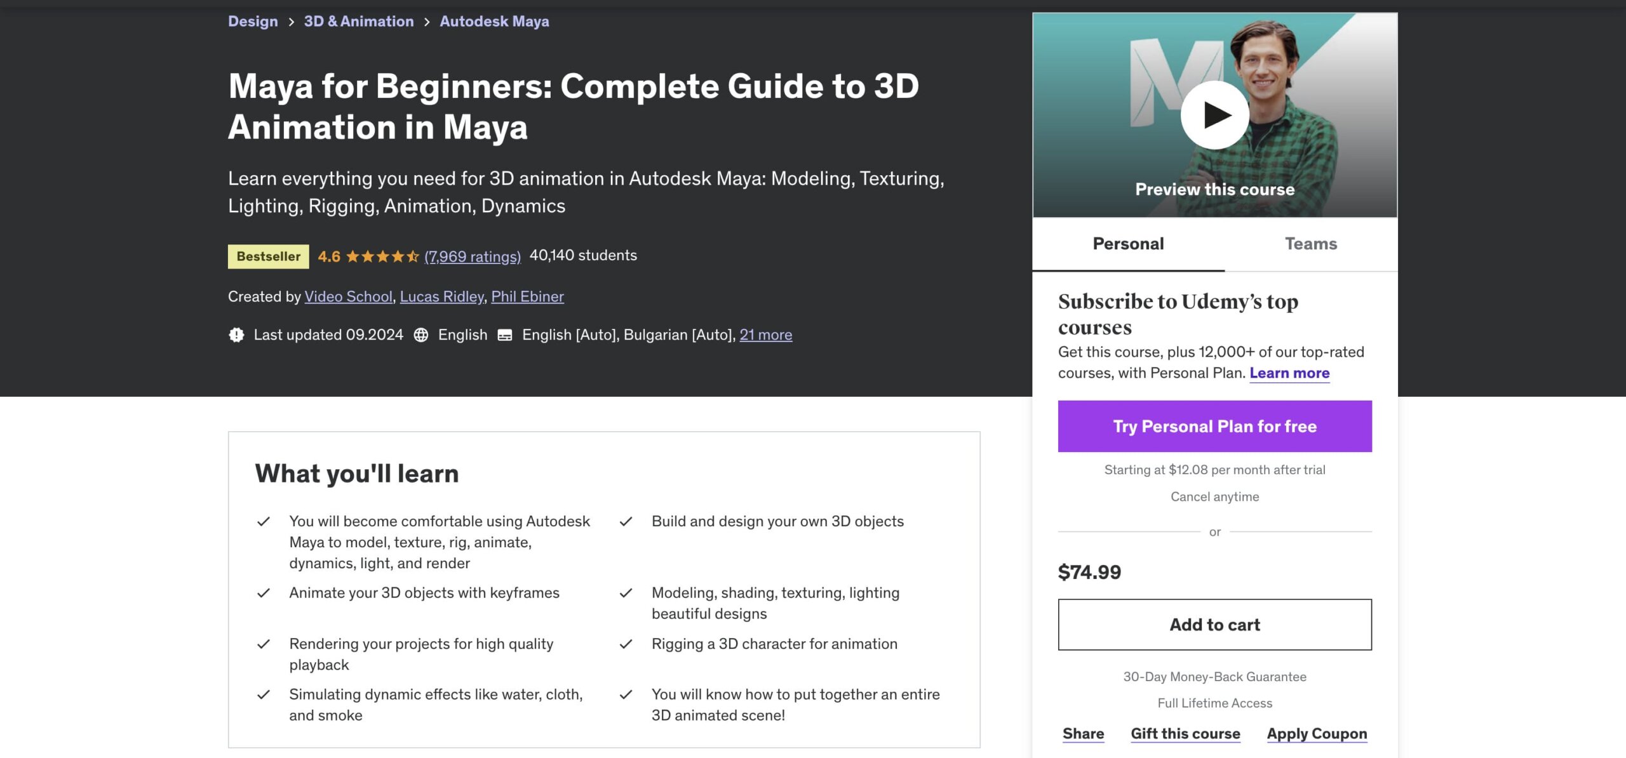The width and height of the screenshot is (1626, 758).
Task: Go to 3D & Animation category
Action: coord(359,21)
